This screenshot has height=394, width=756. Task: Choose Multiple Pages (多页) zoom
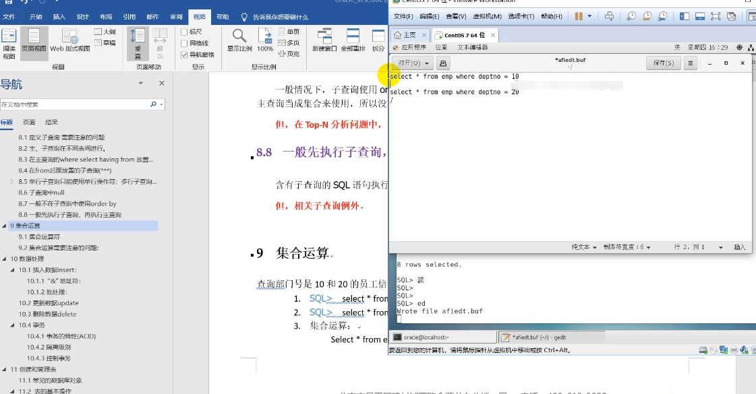pyautogui.click(x=289, y=43)
